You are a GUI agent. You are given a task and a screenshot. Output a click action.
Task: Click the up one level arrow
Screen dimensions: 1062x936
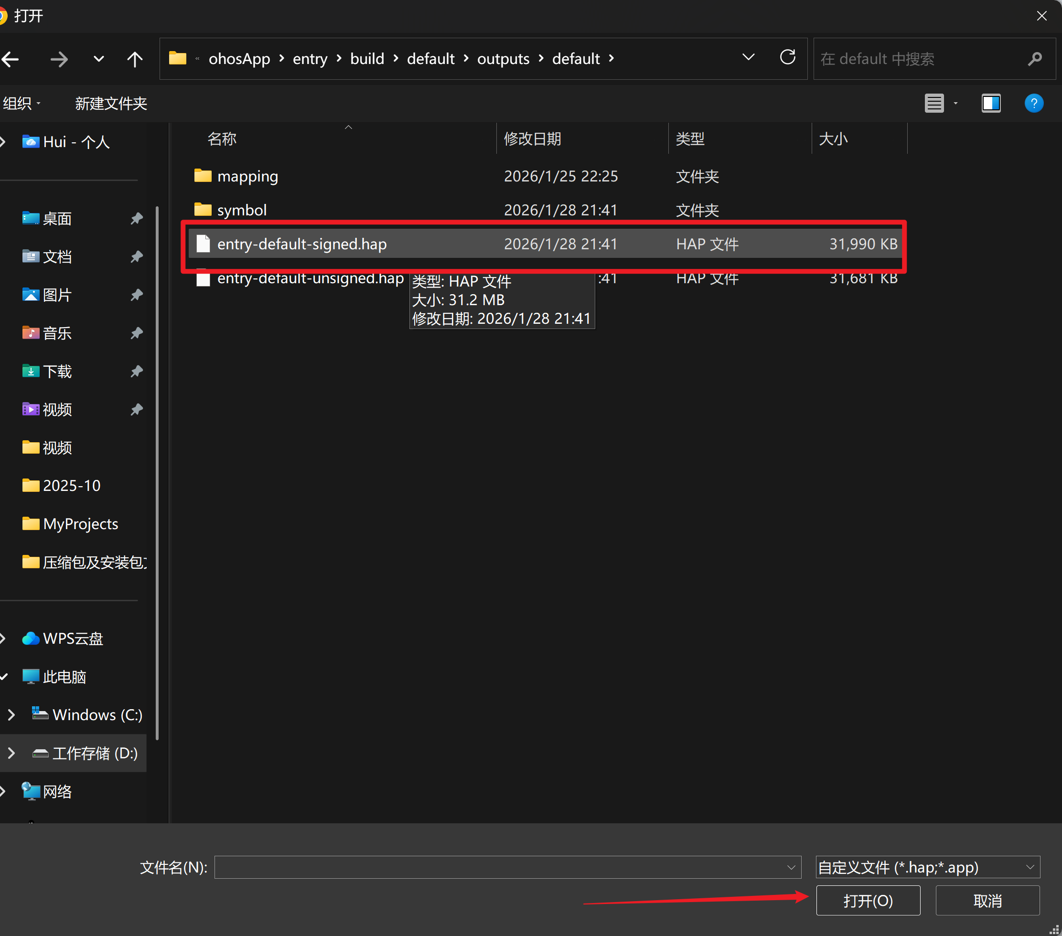pyautogui.click(x=135, y=59)
